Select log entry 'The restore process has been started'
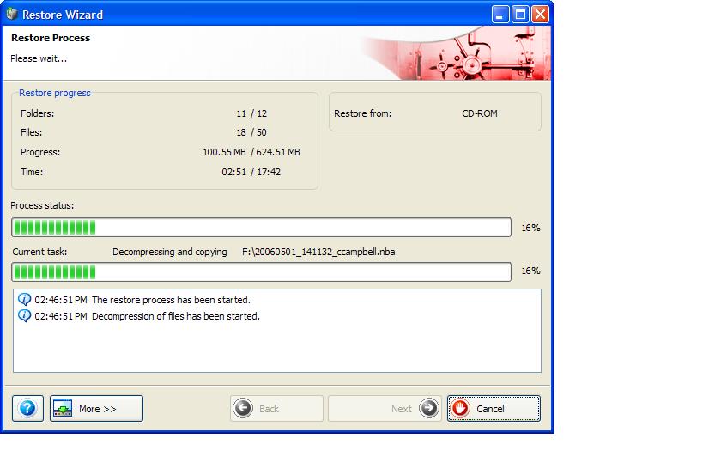This screenshot has height=451, width=721. tap(171, 301)
